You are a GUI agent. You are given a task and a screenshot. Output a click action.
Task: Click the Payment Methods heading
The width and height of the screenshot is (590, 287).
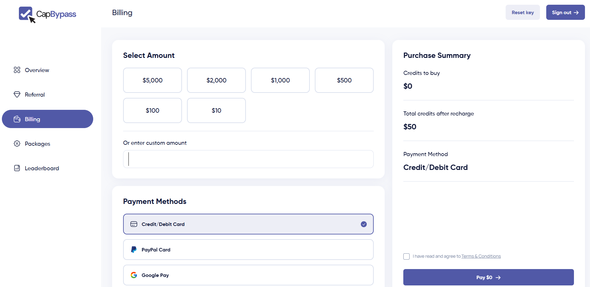(x=155, y=201)
